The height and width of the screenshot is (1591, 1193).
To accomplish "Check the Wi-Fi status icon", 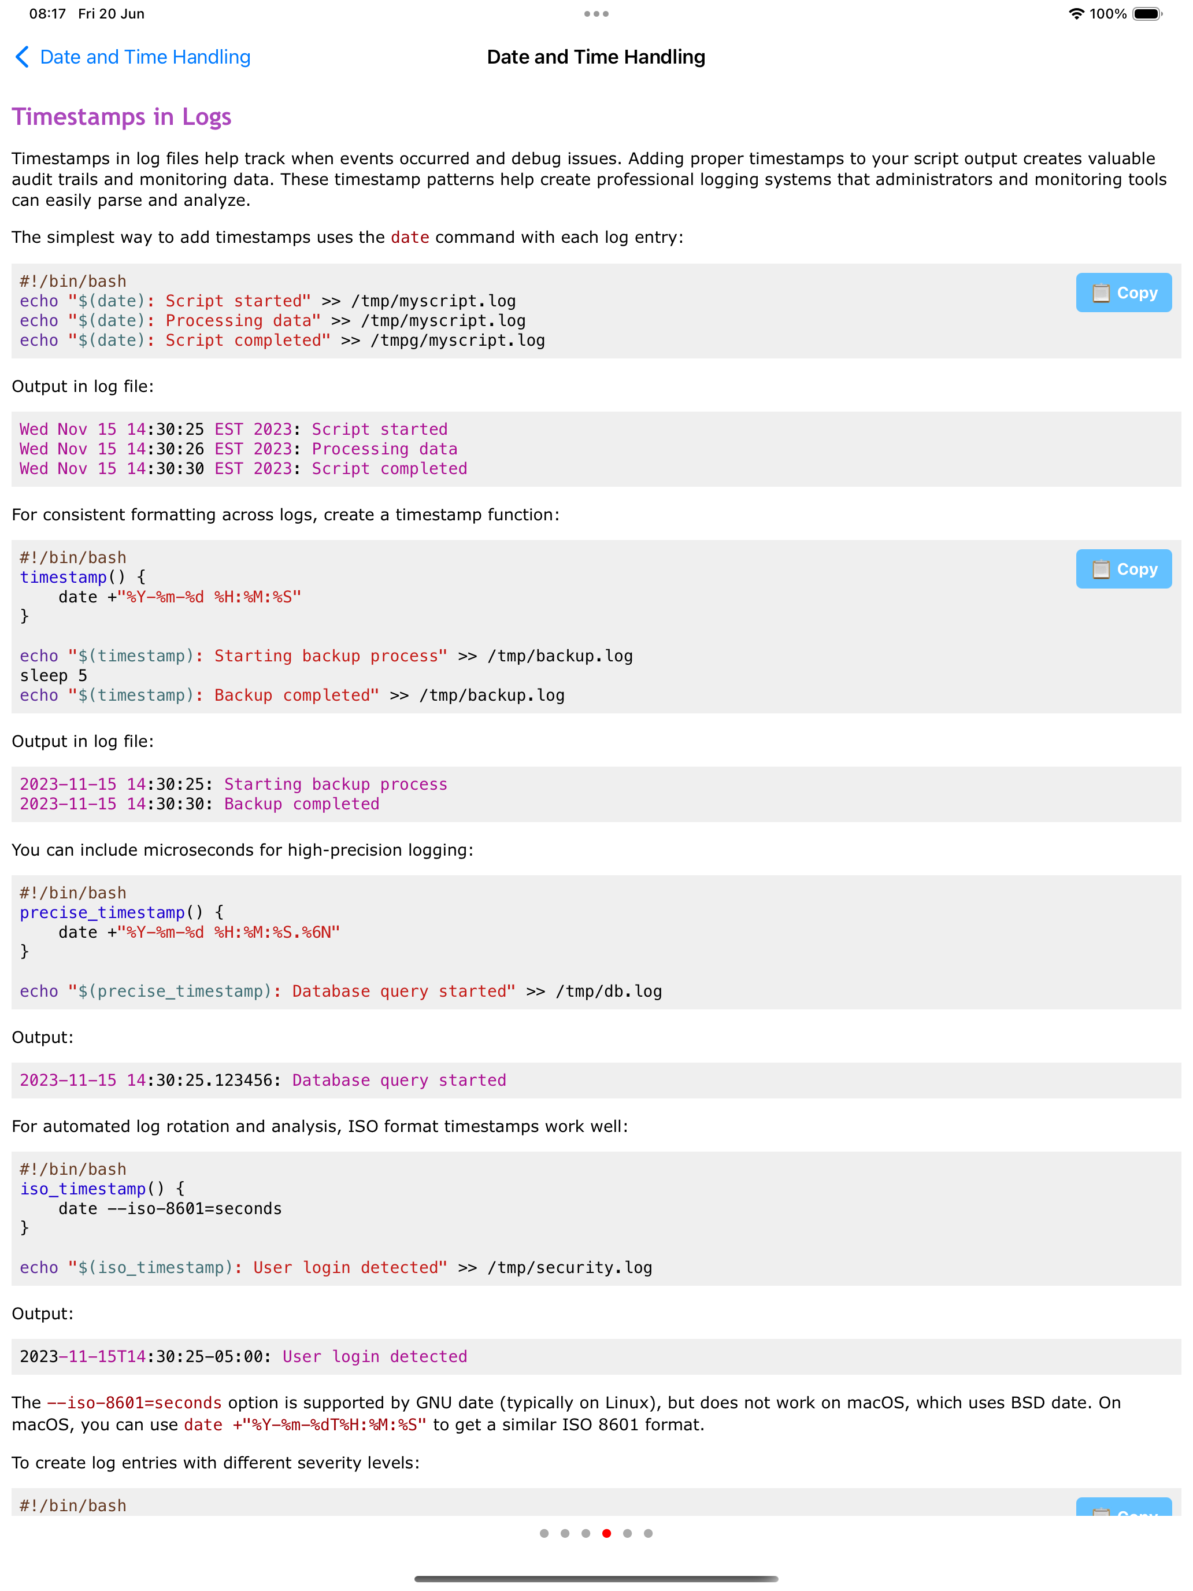I will coord(1076,14).
